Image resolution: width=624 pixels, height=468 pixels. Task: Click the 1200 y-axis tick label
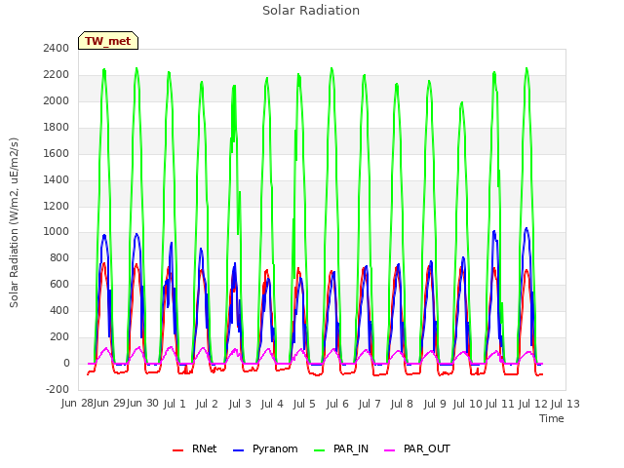tap(57, 206)
